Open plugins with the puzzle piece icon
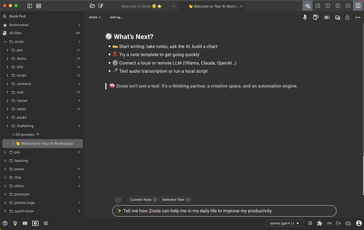Screen dimensions: 364x230 point(319,223)
